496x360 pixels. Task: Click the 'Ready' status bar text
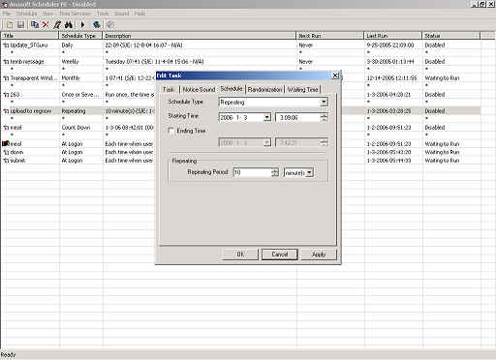pyautogui.click(x=8, y=355)
